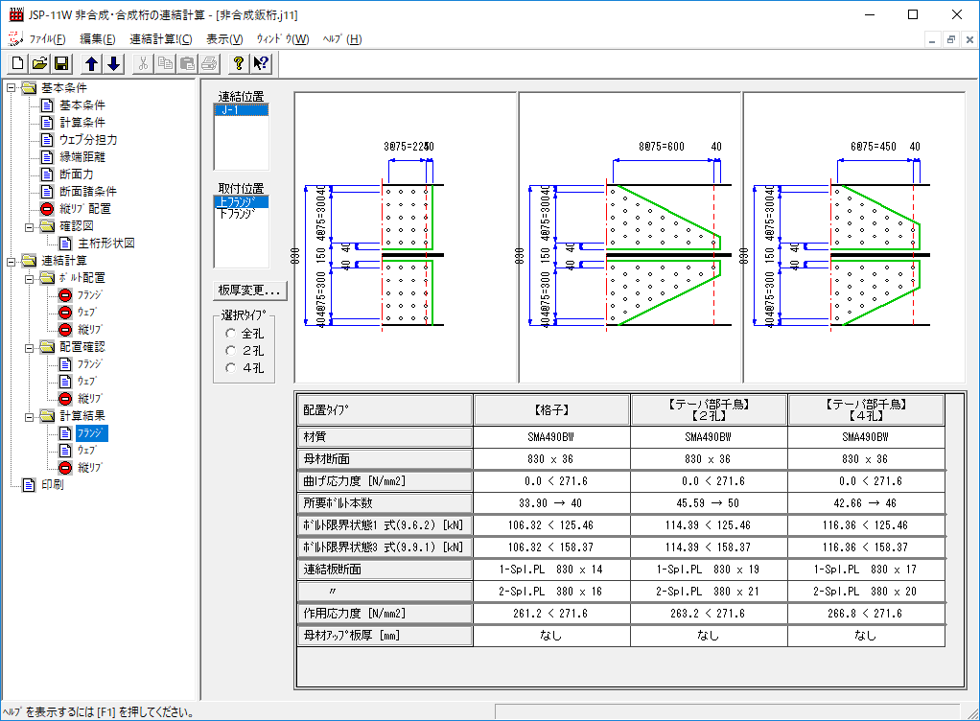
Task: Select the 4孔 radio button
Action: [229, 368]
